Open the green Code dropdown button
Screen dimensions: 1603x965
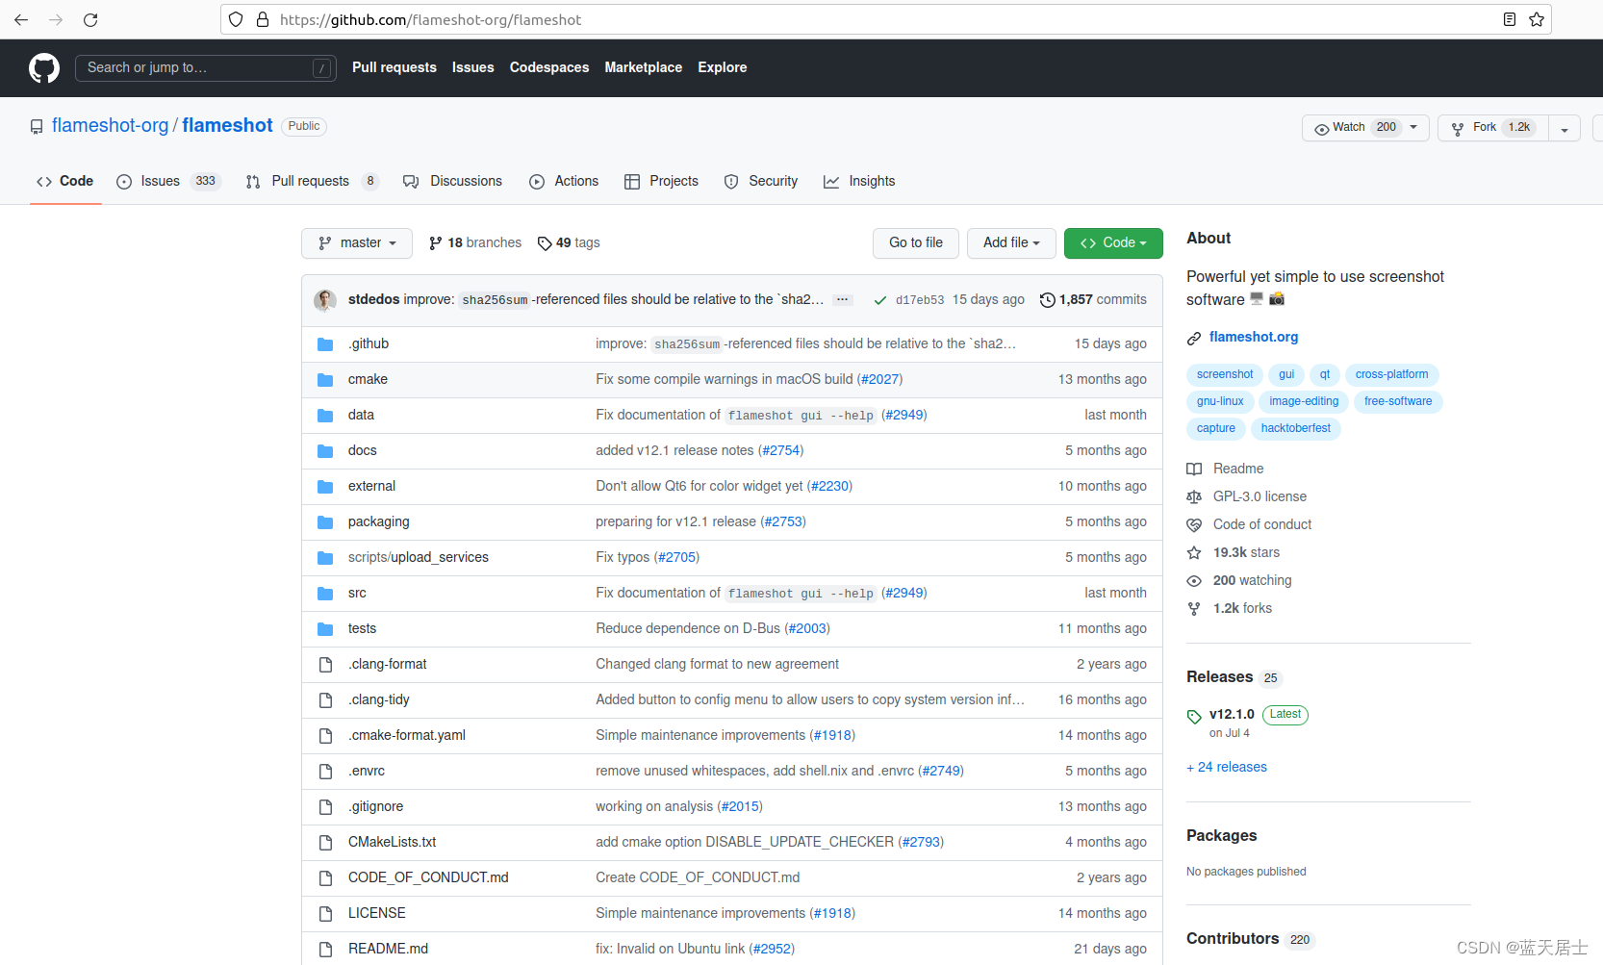(1113, 243)
